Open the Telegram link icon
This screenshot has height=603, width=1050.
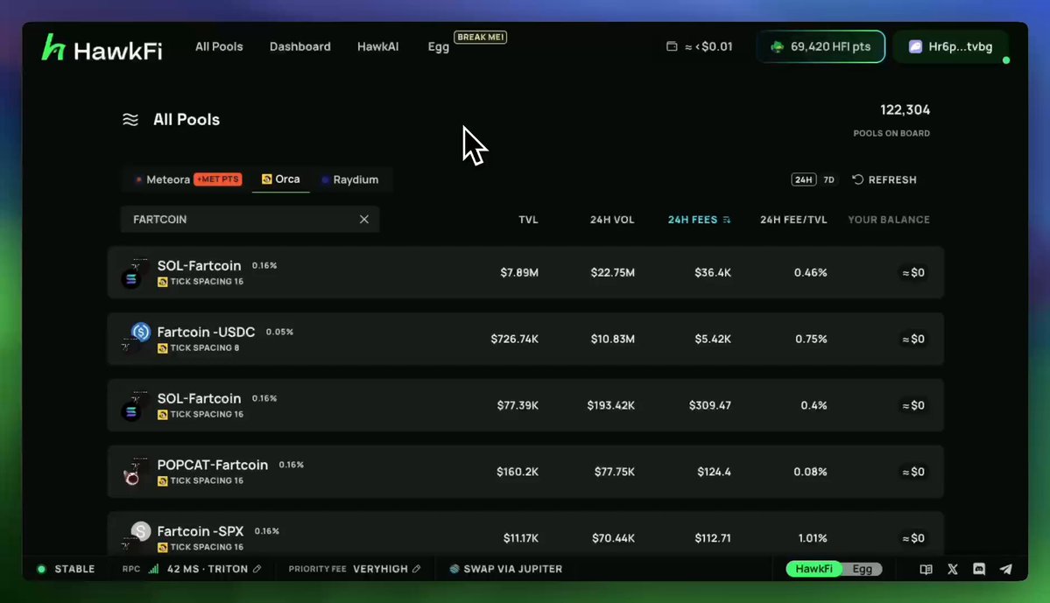pos(1006,570)
